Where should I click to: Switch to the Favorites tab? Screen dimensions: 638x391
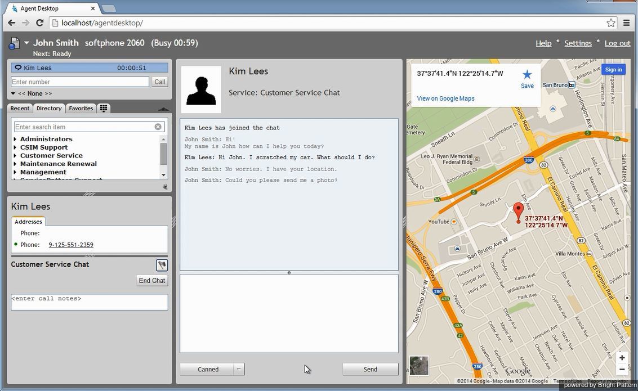click(81, 108)
